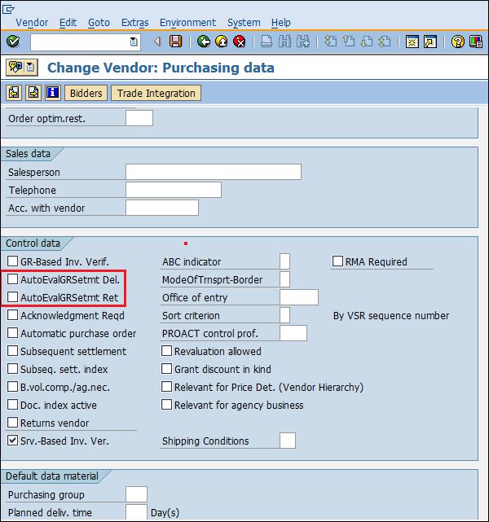Click the Salesperson input field
This screenshot has width=489, height=522.
(213, 172)
